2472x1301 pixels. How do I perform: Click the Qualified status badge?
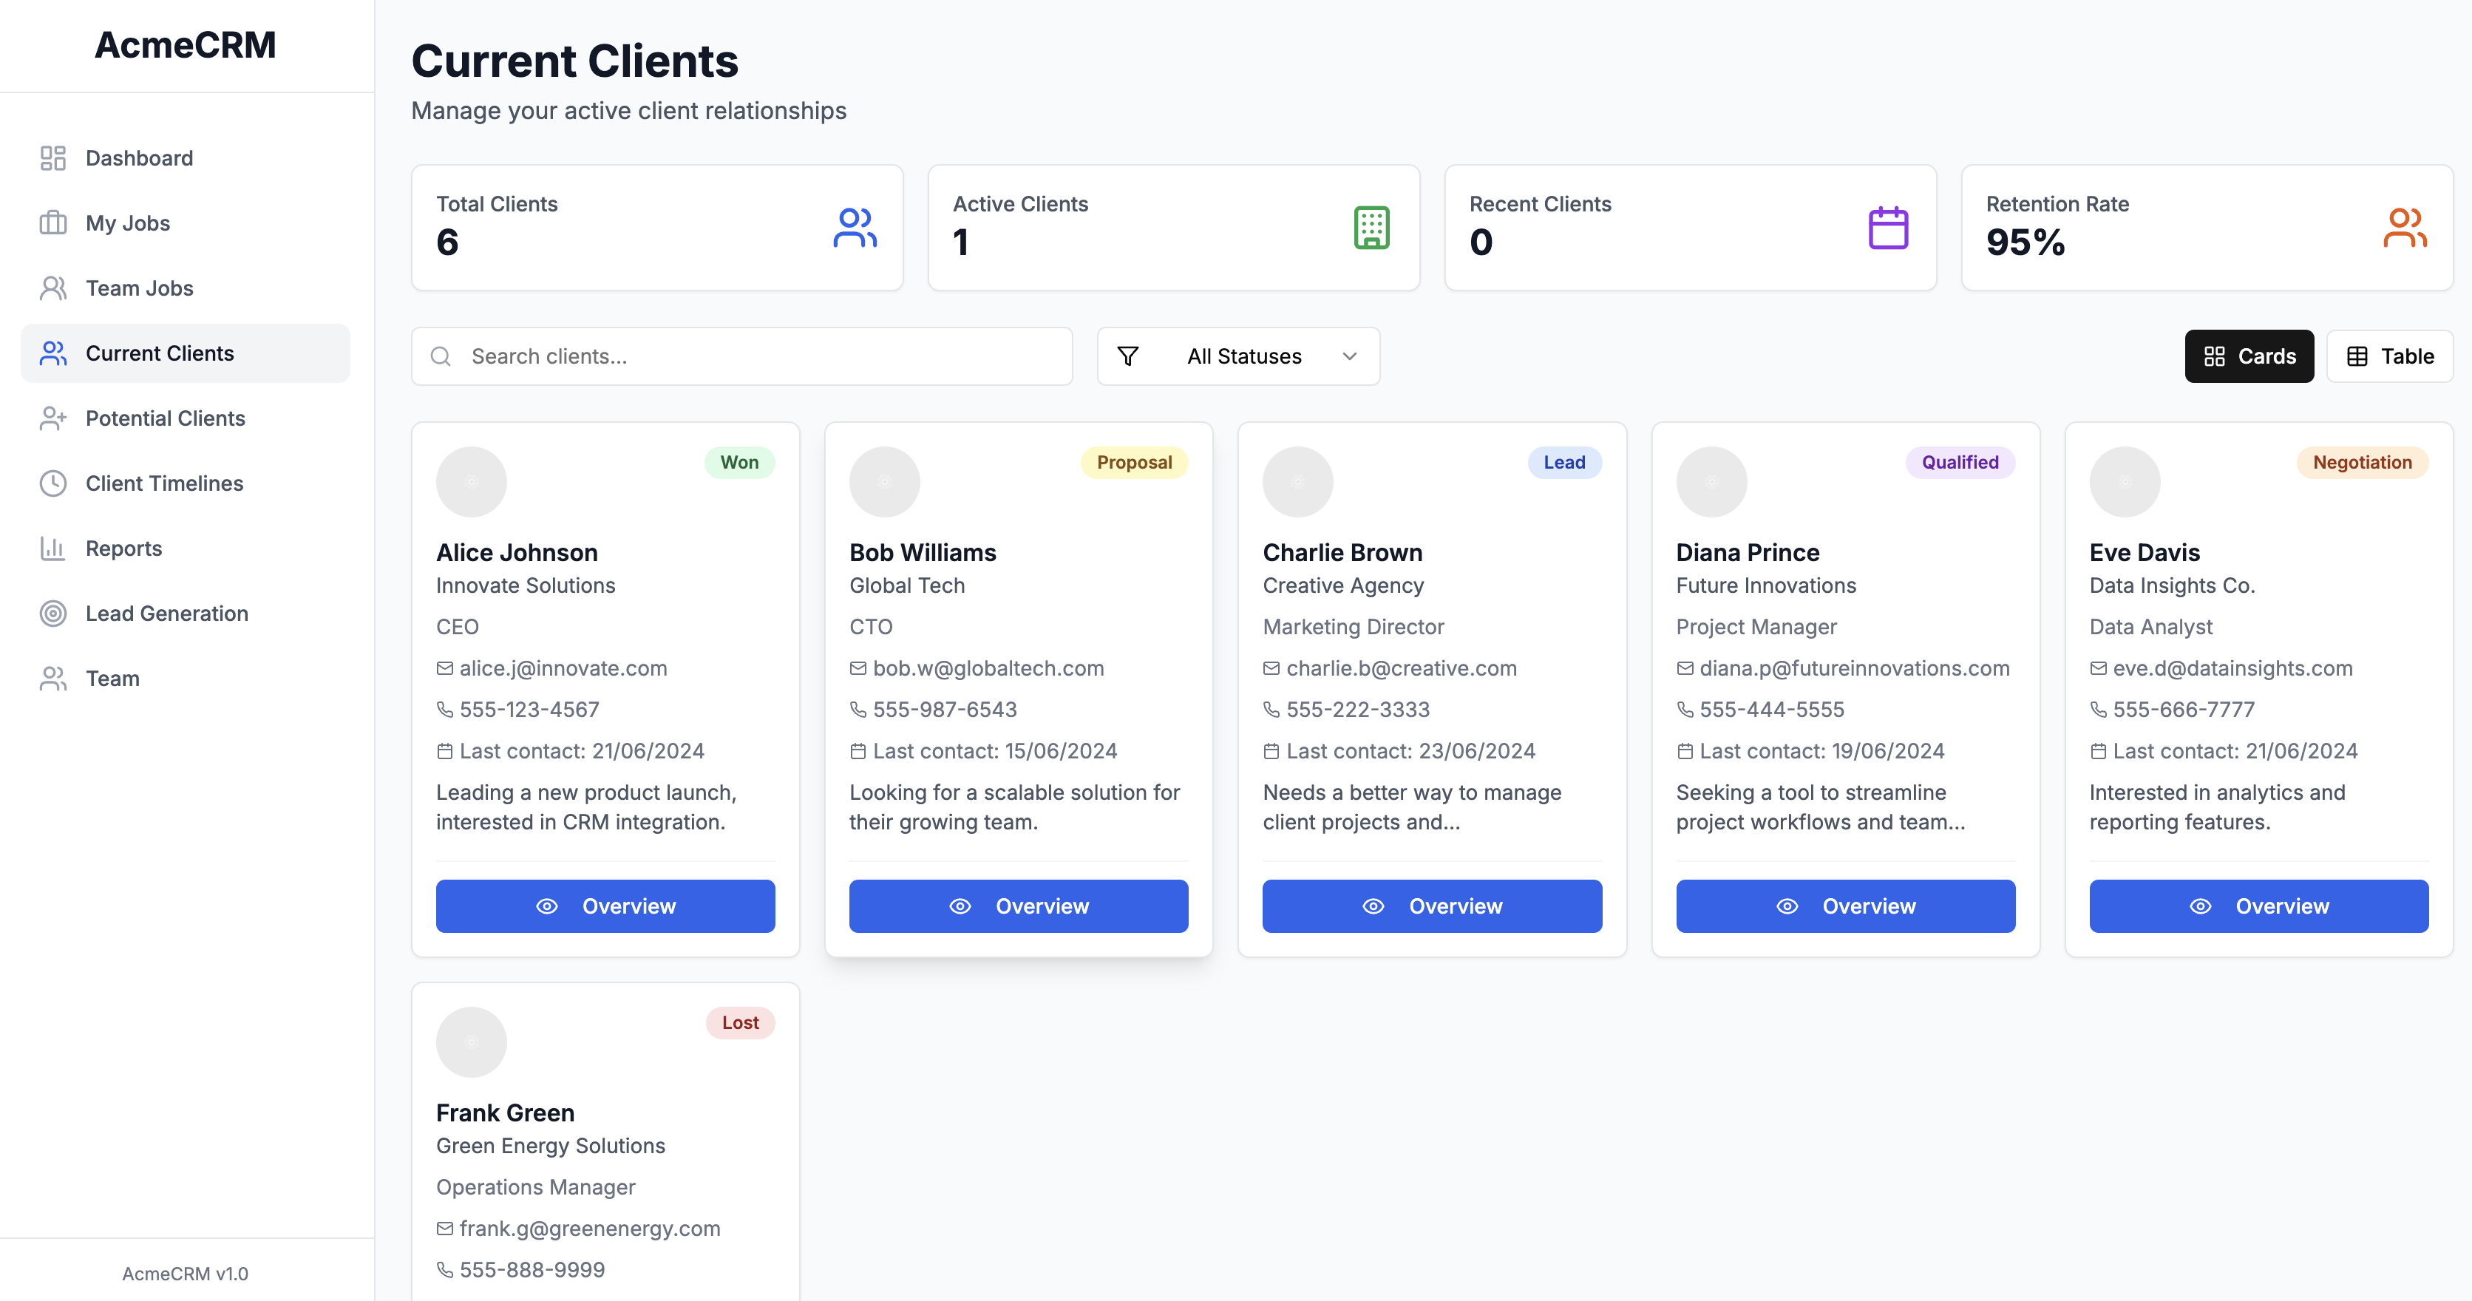click(x=1960, y=463)
